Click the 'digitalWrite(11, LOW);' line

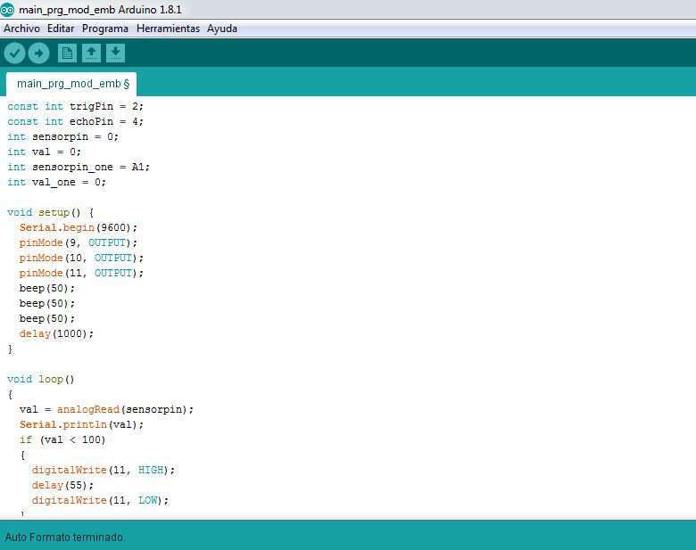coord(100,500)
